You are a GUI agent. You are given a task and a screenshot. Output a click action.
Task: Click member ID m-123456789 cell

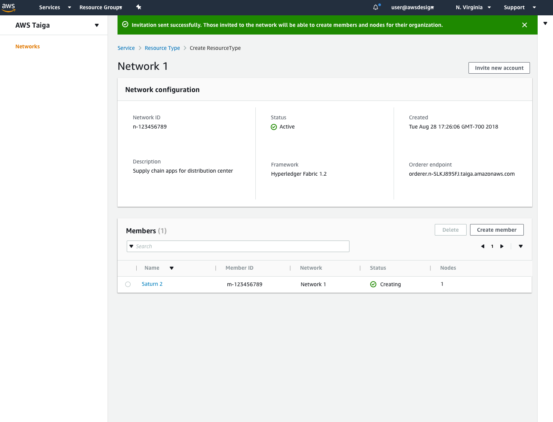245,284
